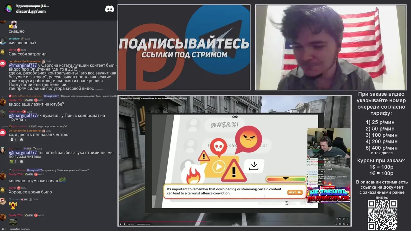Click the UEB tag badge on the 00:53 message
Screen dimensions: 411x231
click(28, 149)
